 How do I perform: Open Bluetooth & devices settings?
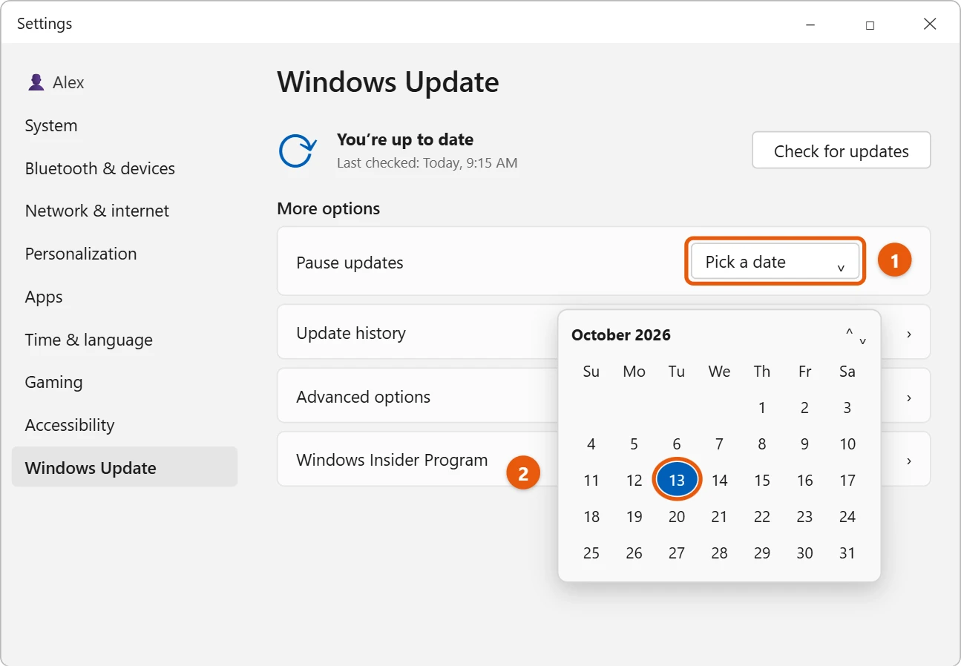pyautogui.click(x=125, y=168)
